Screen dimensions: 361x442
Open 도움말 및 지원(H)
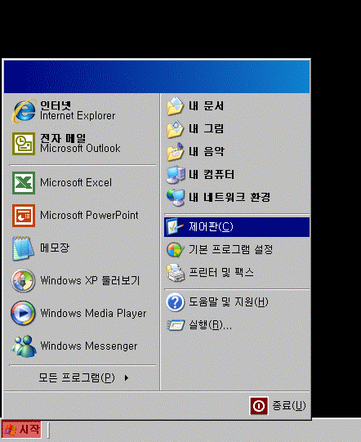237,302
